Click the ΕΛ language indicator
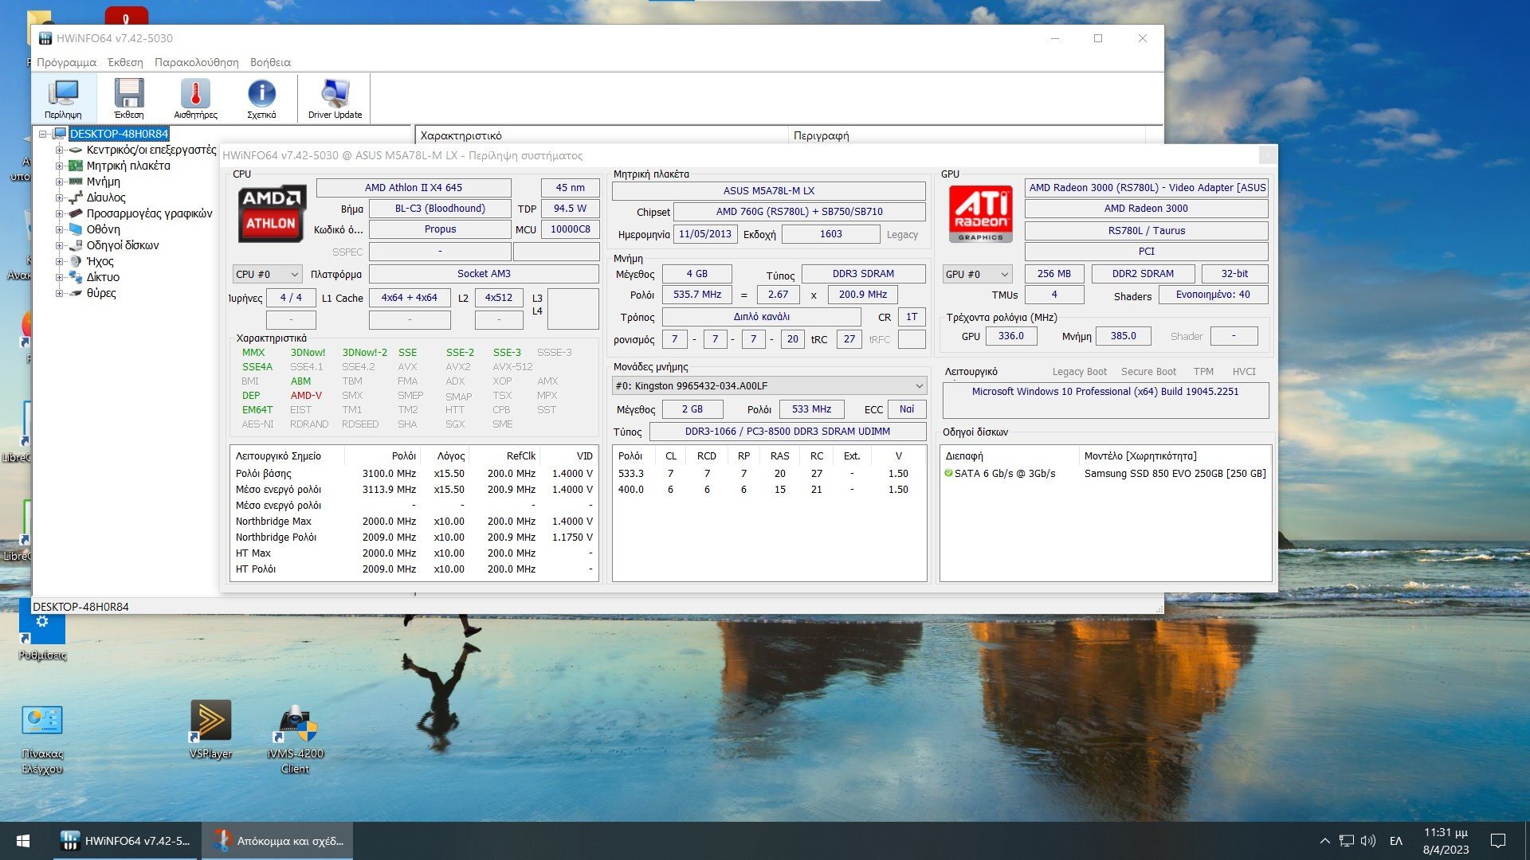The width and height of the screenshot is (1530, 860). [1396, 841]
